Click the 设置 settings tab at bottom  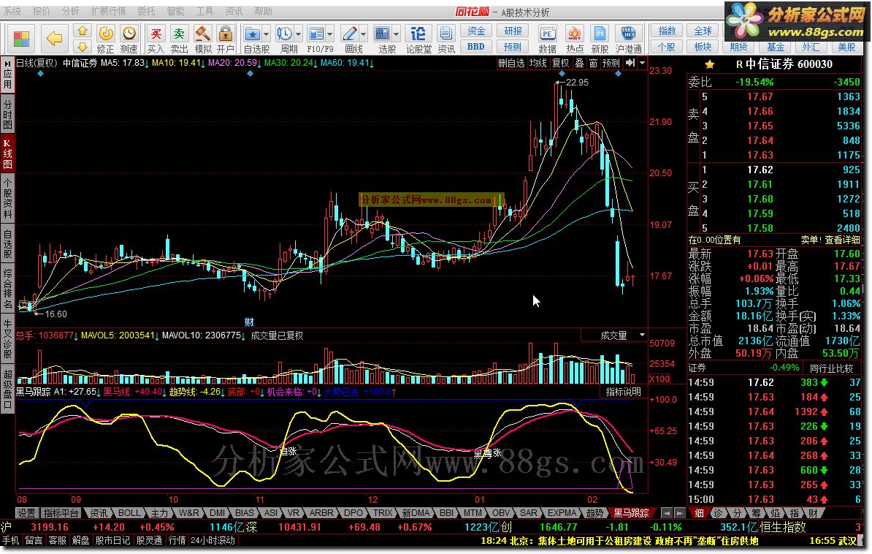point(26,513)
